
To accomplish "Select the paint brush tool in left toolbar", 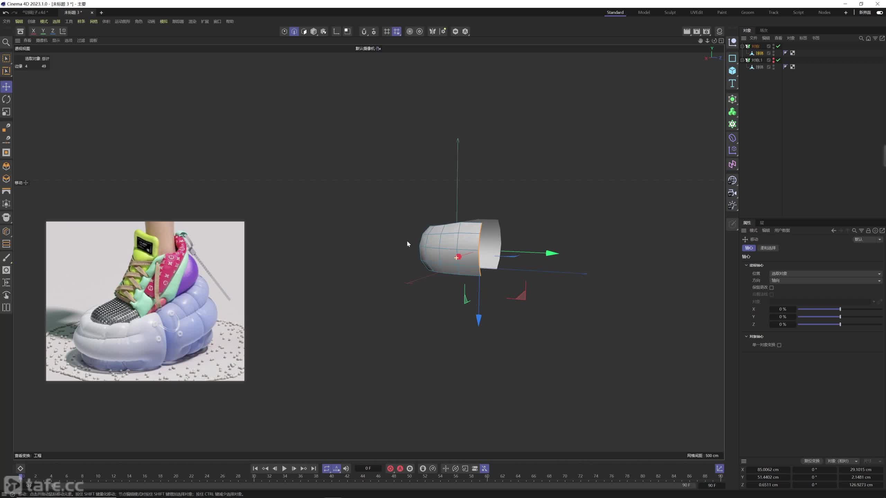I will (6, 258).
